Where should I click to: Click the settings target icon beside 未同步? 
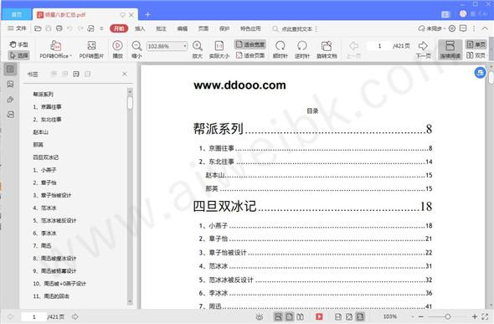[452, 28]
